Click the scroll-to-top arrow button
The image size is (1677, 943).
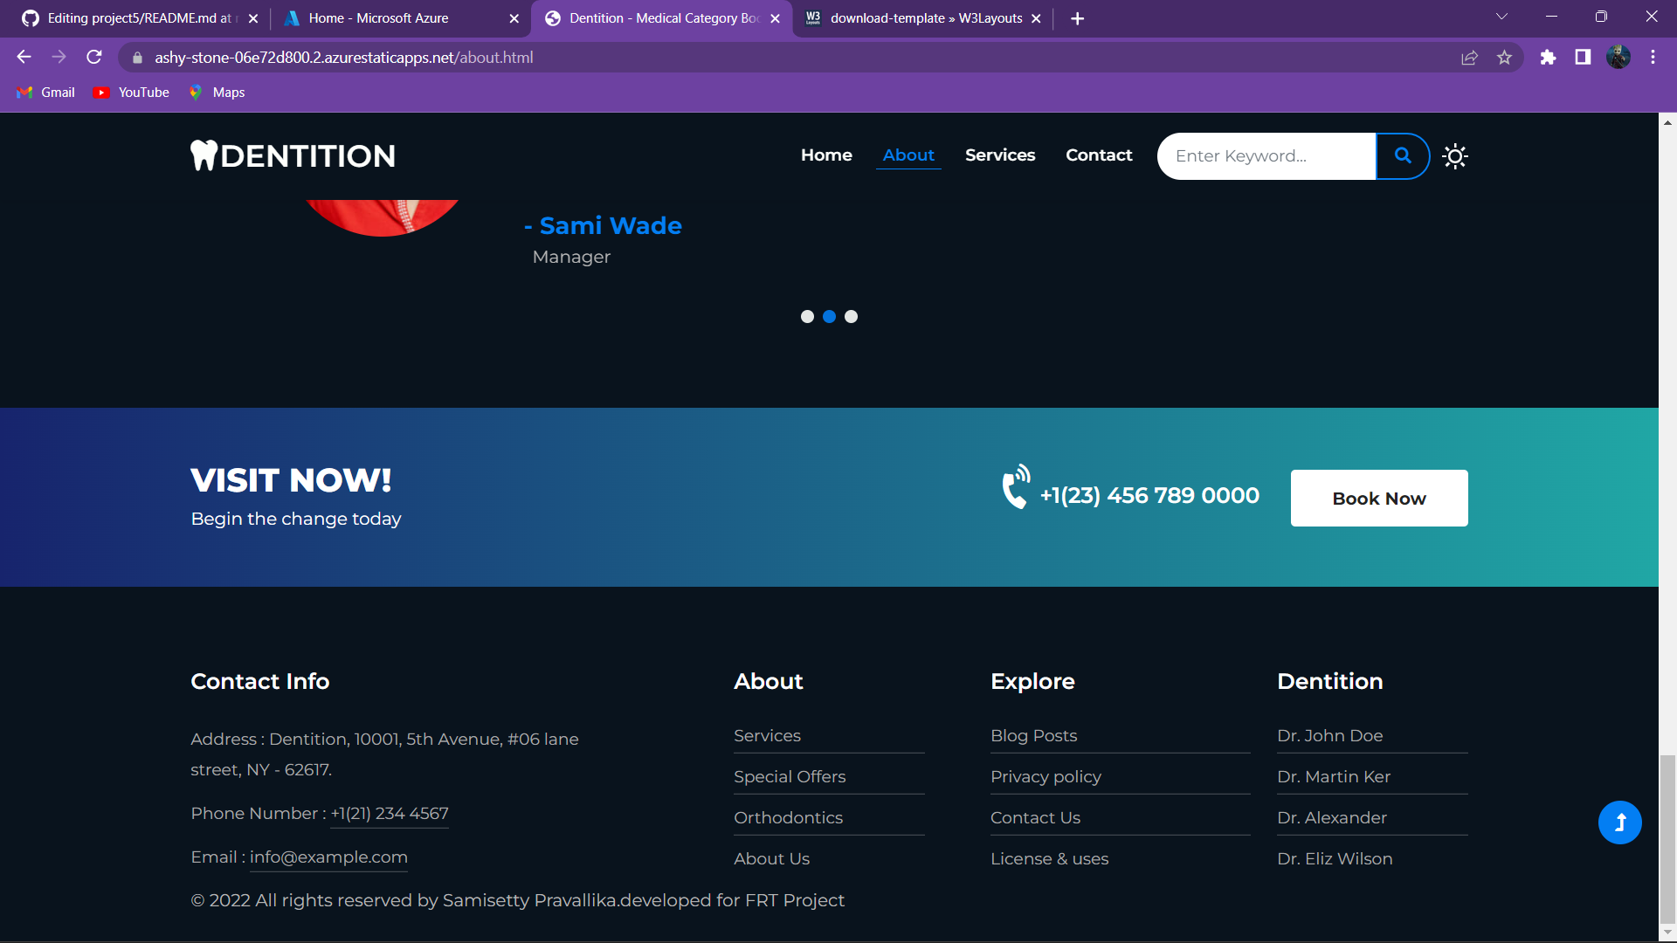(x=1619, y=823)
